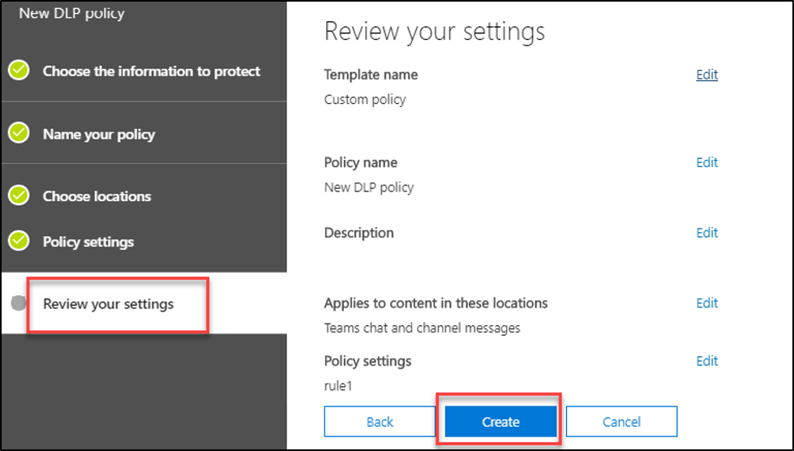
Task: Click green checkmark next to Name your policy
Action: click(x=19, y=134)
